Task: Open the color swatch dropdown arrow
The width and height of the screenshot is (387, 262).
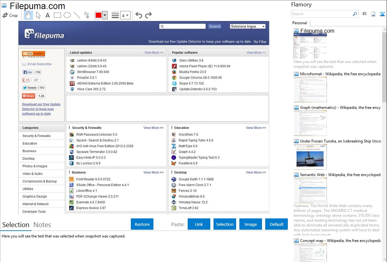Action: [105, 15]
